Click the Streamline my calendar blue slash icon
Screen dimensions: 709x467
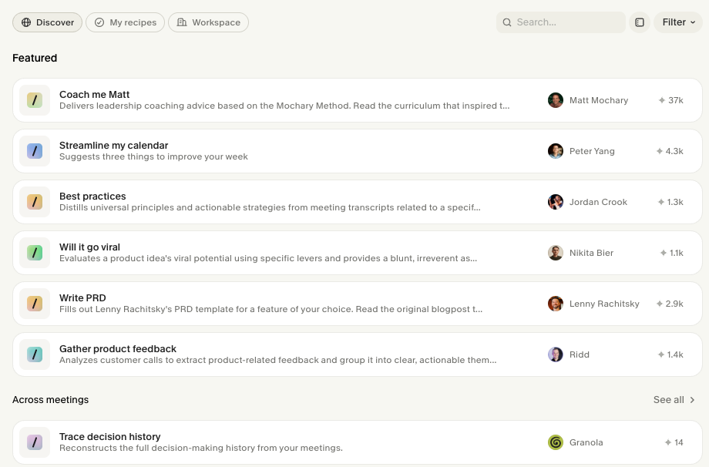pos(35,151)
